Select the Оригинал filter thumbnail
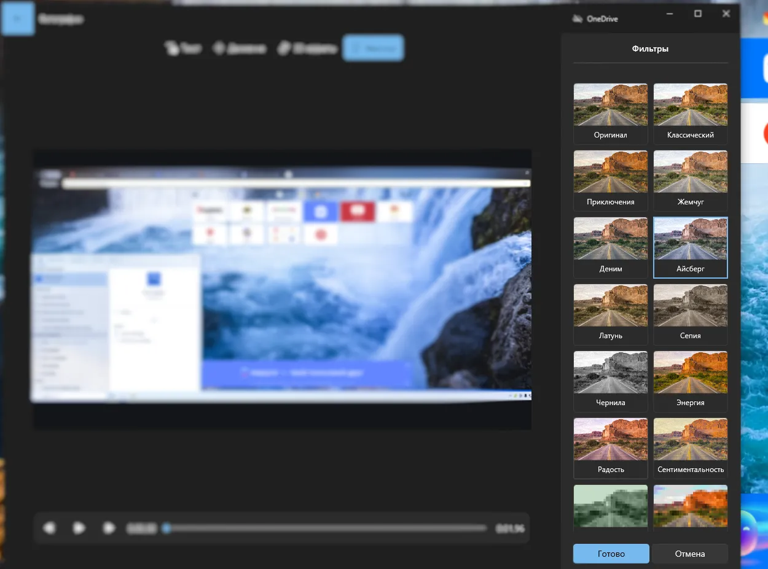 pyautogui.click(x=610, y=114)
